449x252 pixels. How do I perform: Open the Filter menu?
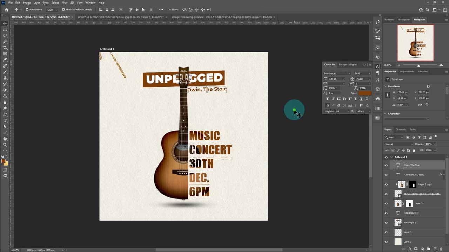pos(65,3)
